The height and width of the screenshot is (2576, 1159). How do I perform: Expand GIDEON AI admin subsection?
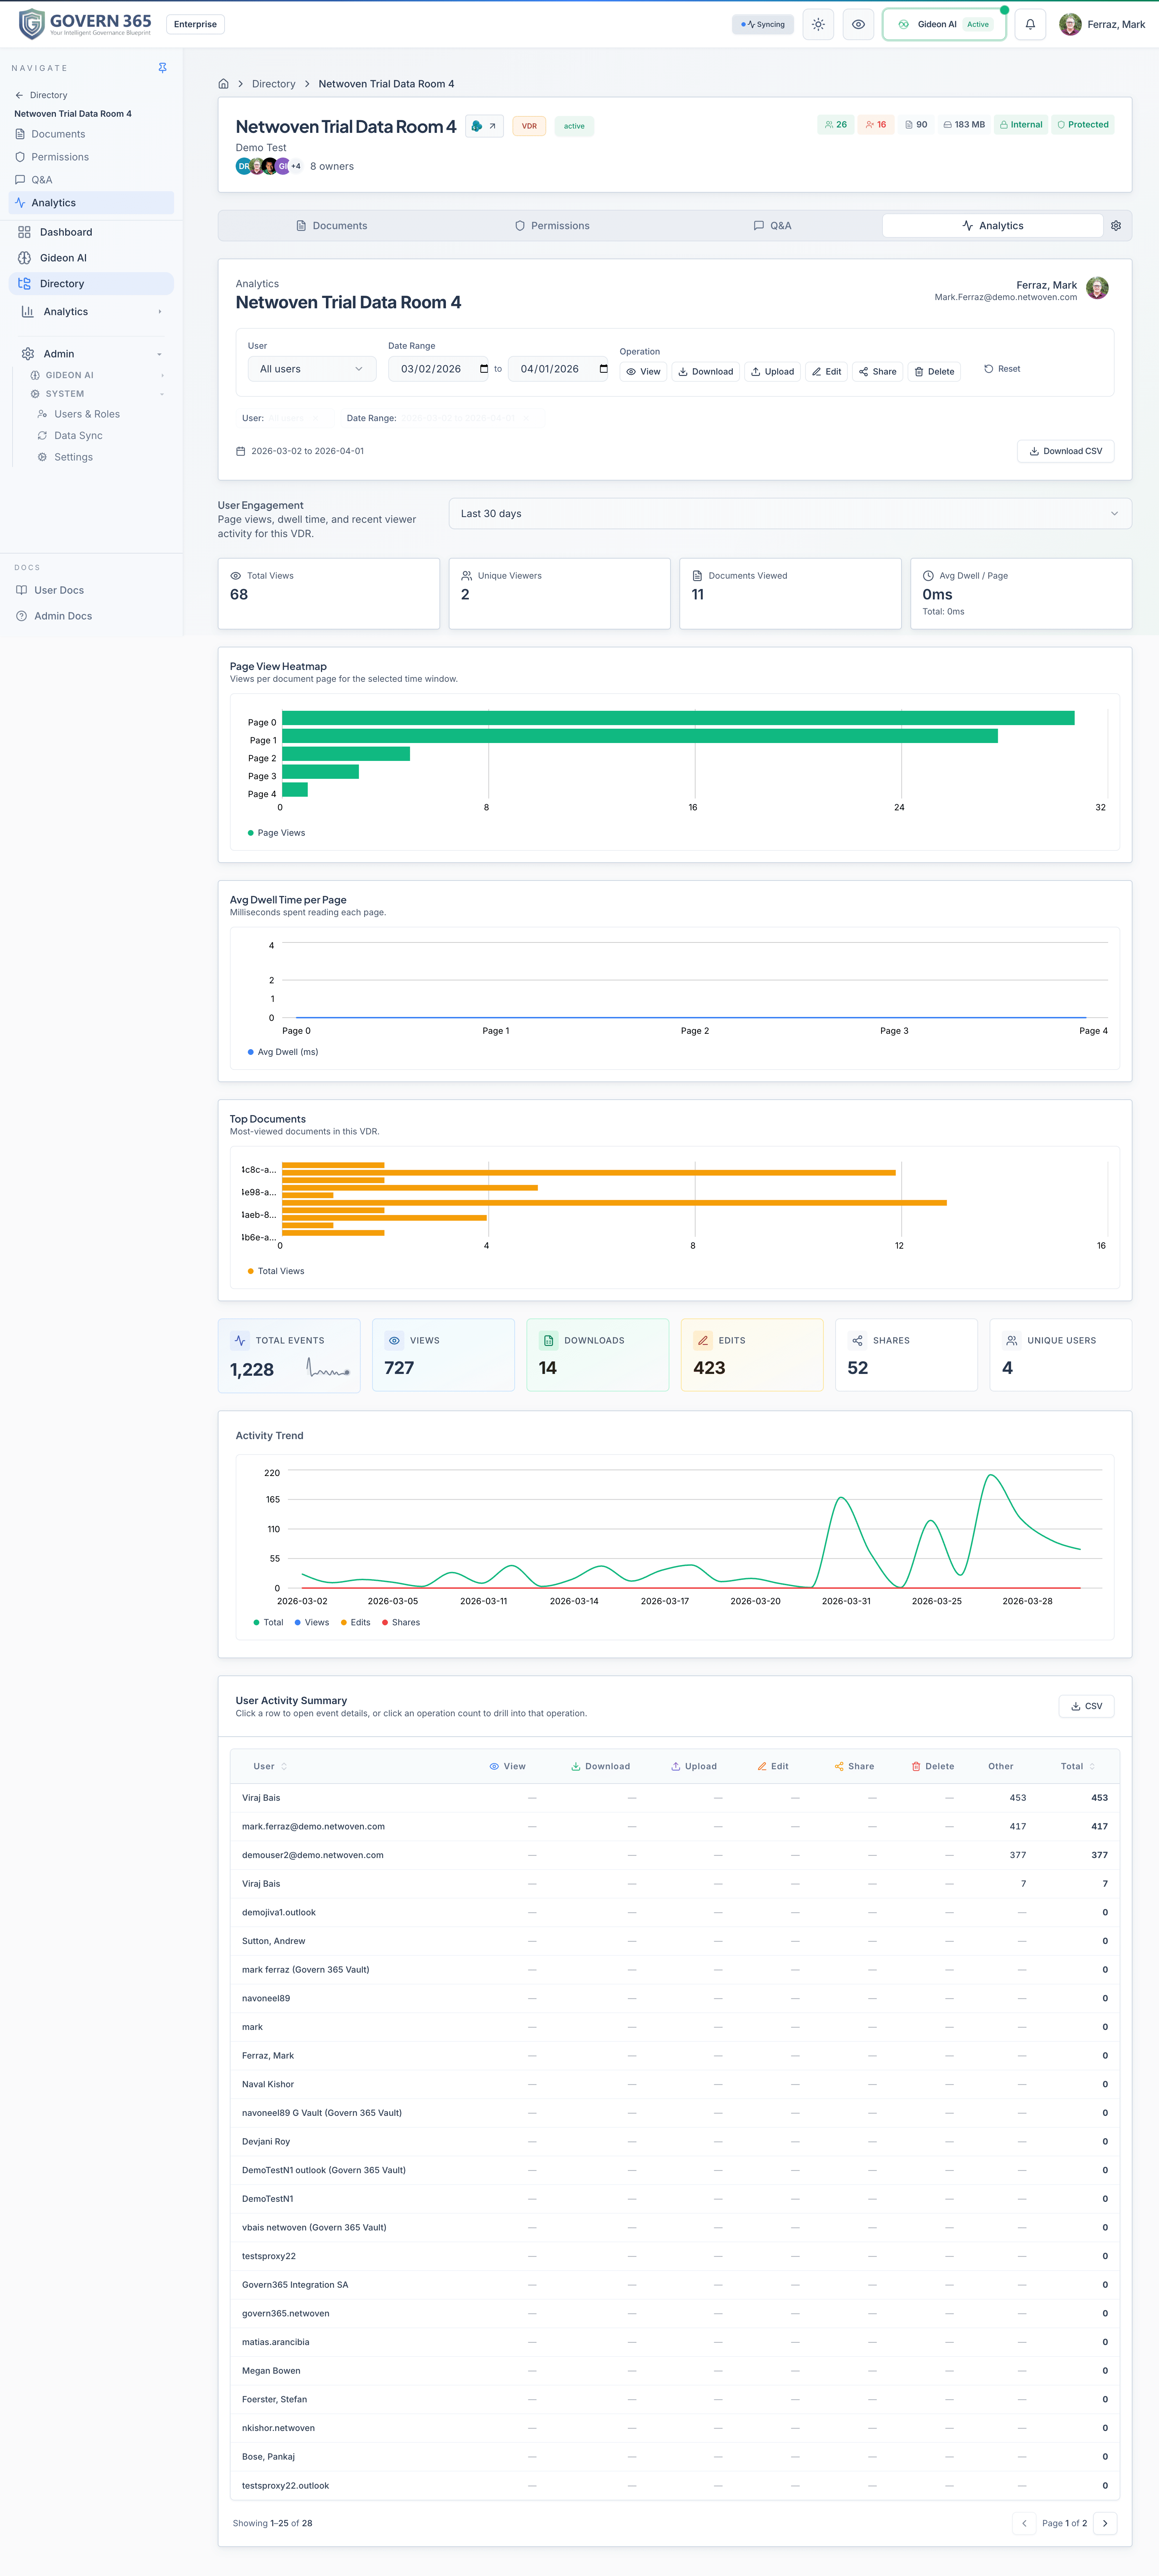pos(162,376)
